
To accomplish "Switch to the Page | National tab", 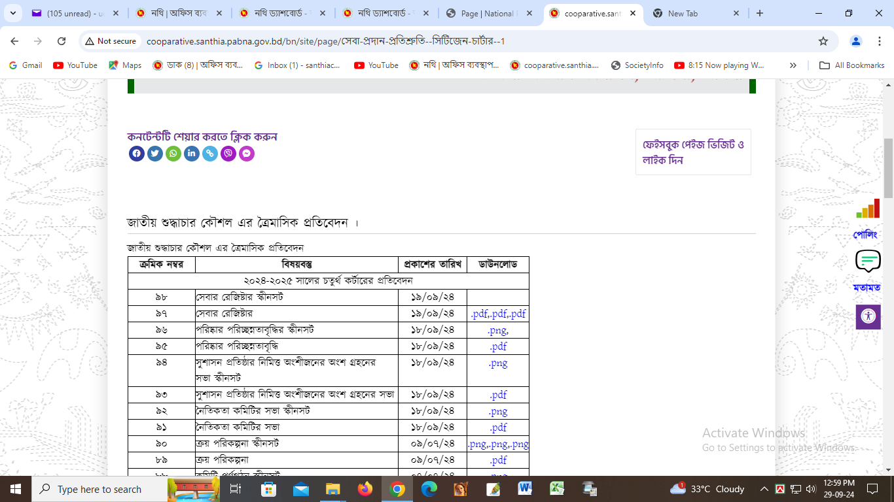I will coord(487,13).
